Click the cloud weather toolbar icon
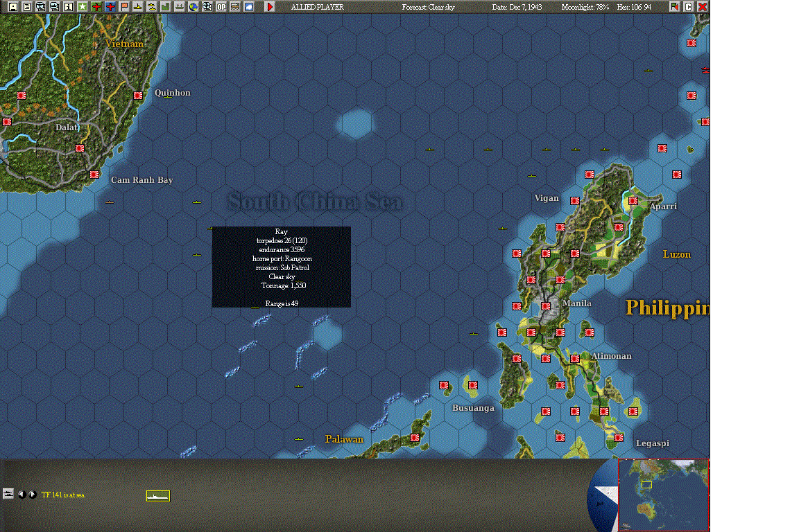 249,7
